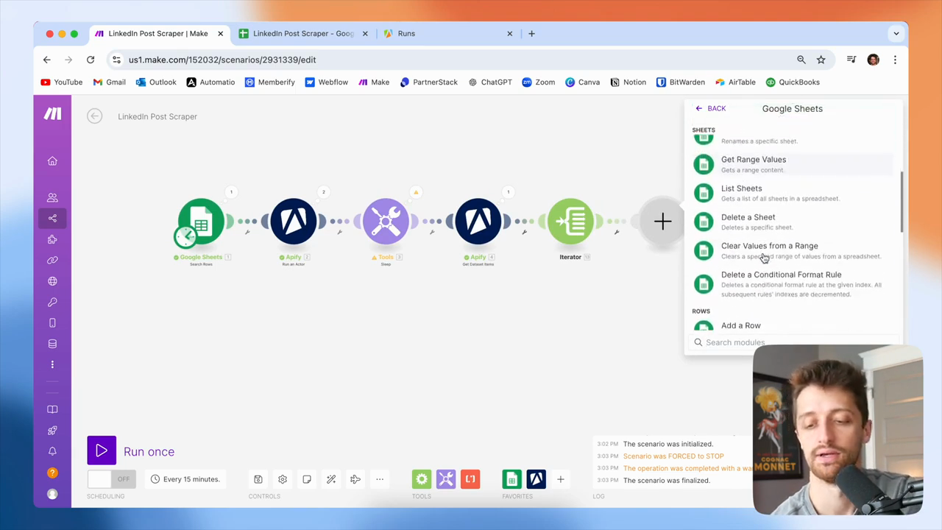Open the ChatGPT bookmark
This screenshot has height=530, width=942.
coord(489,82)
